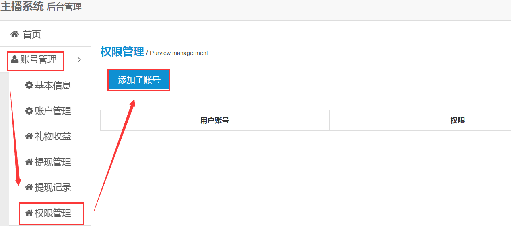
Task: Click the Purview managerment subtitle
Action: click(x=179, y=53)
